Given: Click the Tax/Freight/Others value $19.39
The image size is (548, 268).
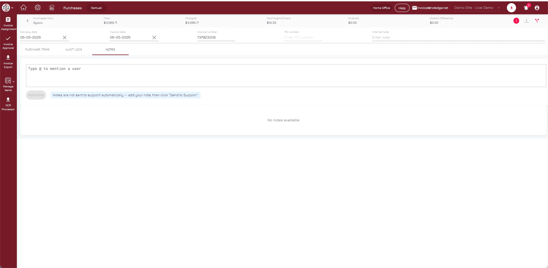Looking at the screenshot, I should (x=271, y=23).
